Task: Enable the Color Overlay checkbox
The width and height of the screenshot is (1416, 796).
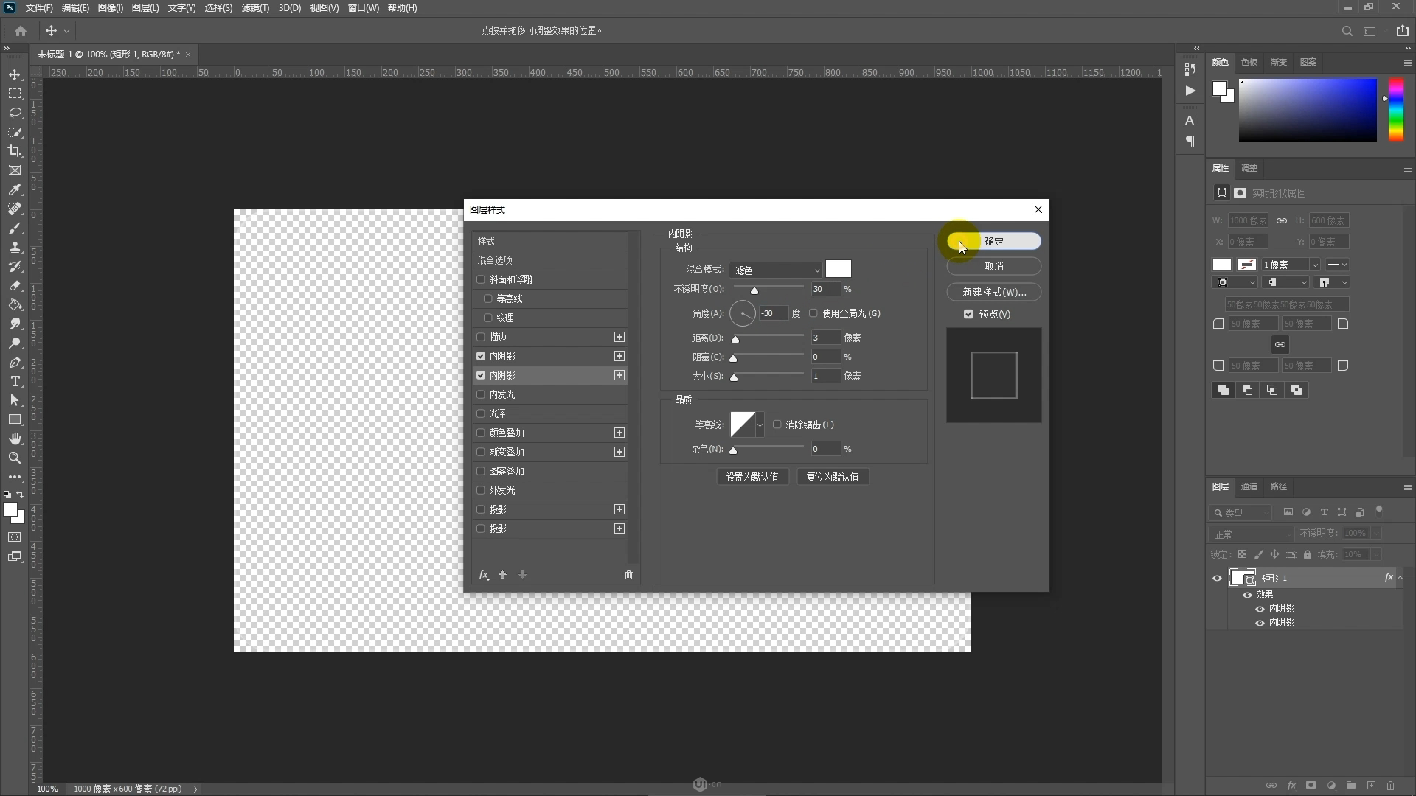Action: [481, 433]
